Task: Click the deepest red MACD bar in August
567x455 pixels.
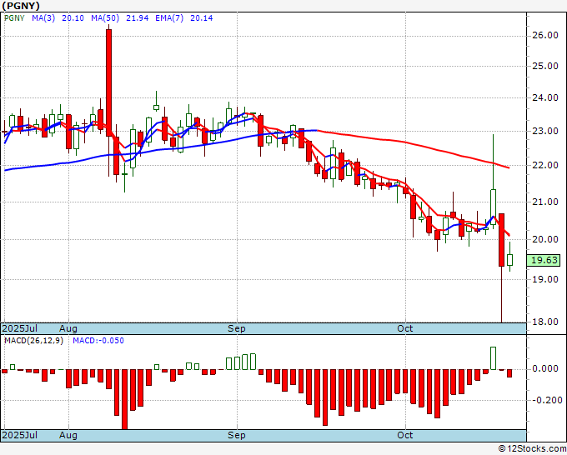Action: (124, 399)
